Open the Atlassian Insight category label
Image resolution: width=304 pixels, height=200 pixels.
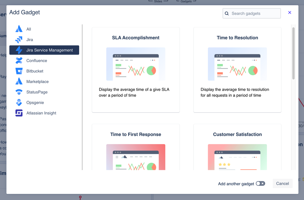41,113
